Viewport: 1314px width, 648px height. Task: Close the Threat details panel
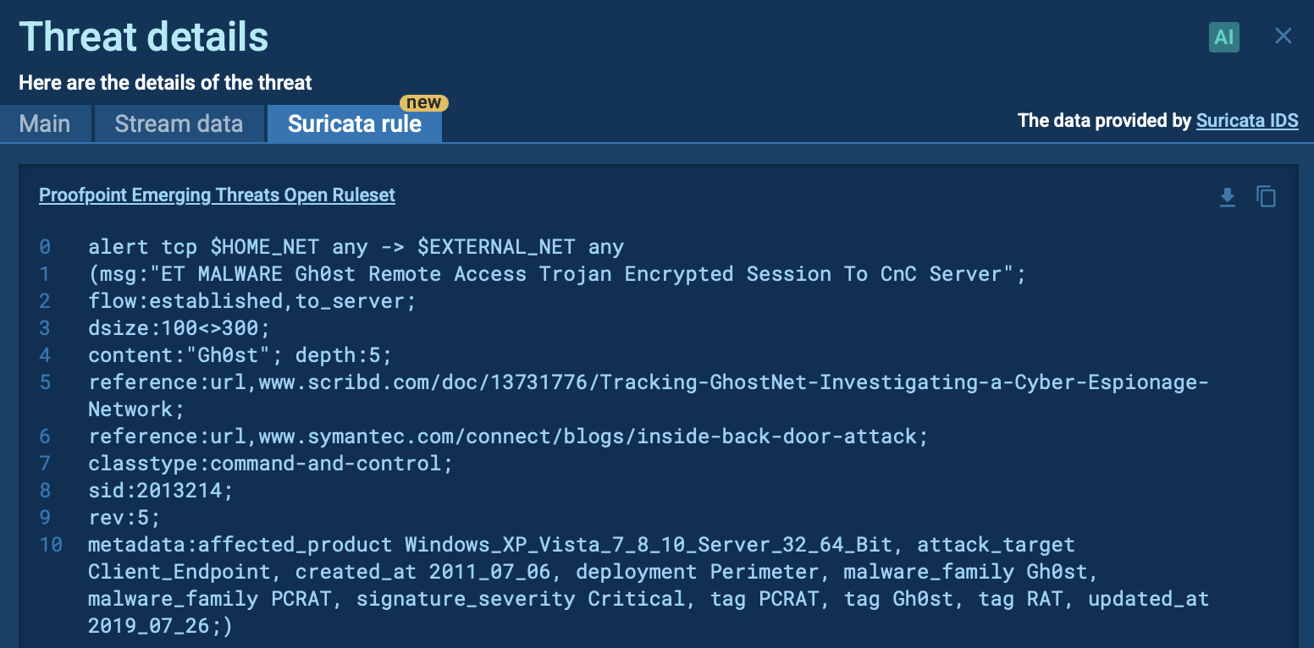[1284, 36]
